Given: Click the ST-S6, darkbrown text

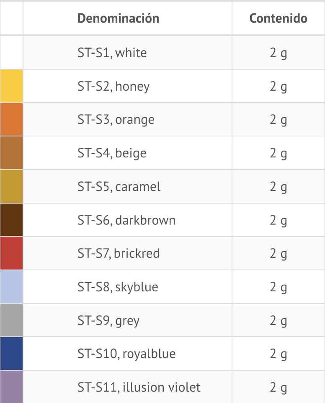Looking at the screenshot, I should click(x=126, y=220).
